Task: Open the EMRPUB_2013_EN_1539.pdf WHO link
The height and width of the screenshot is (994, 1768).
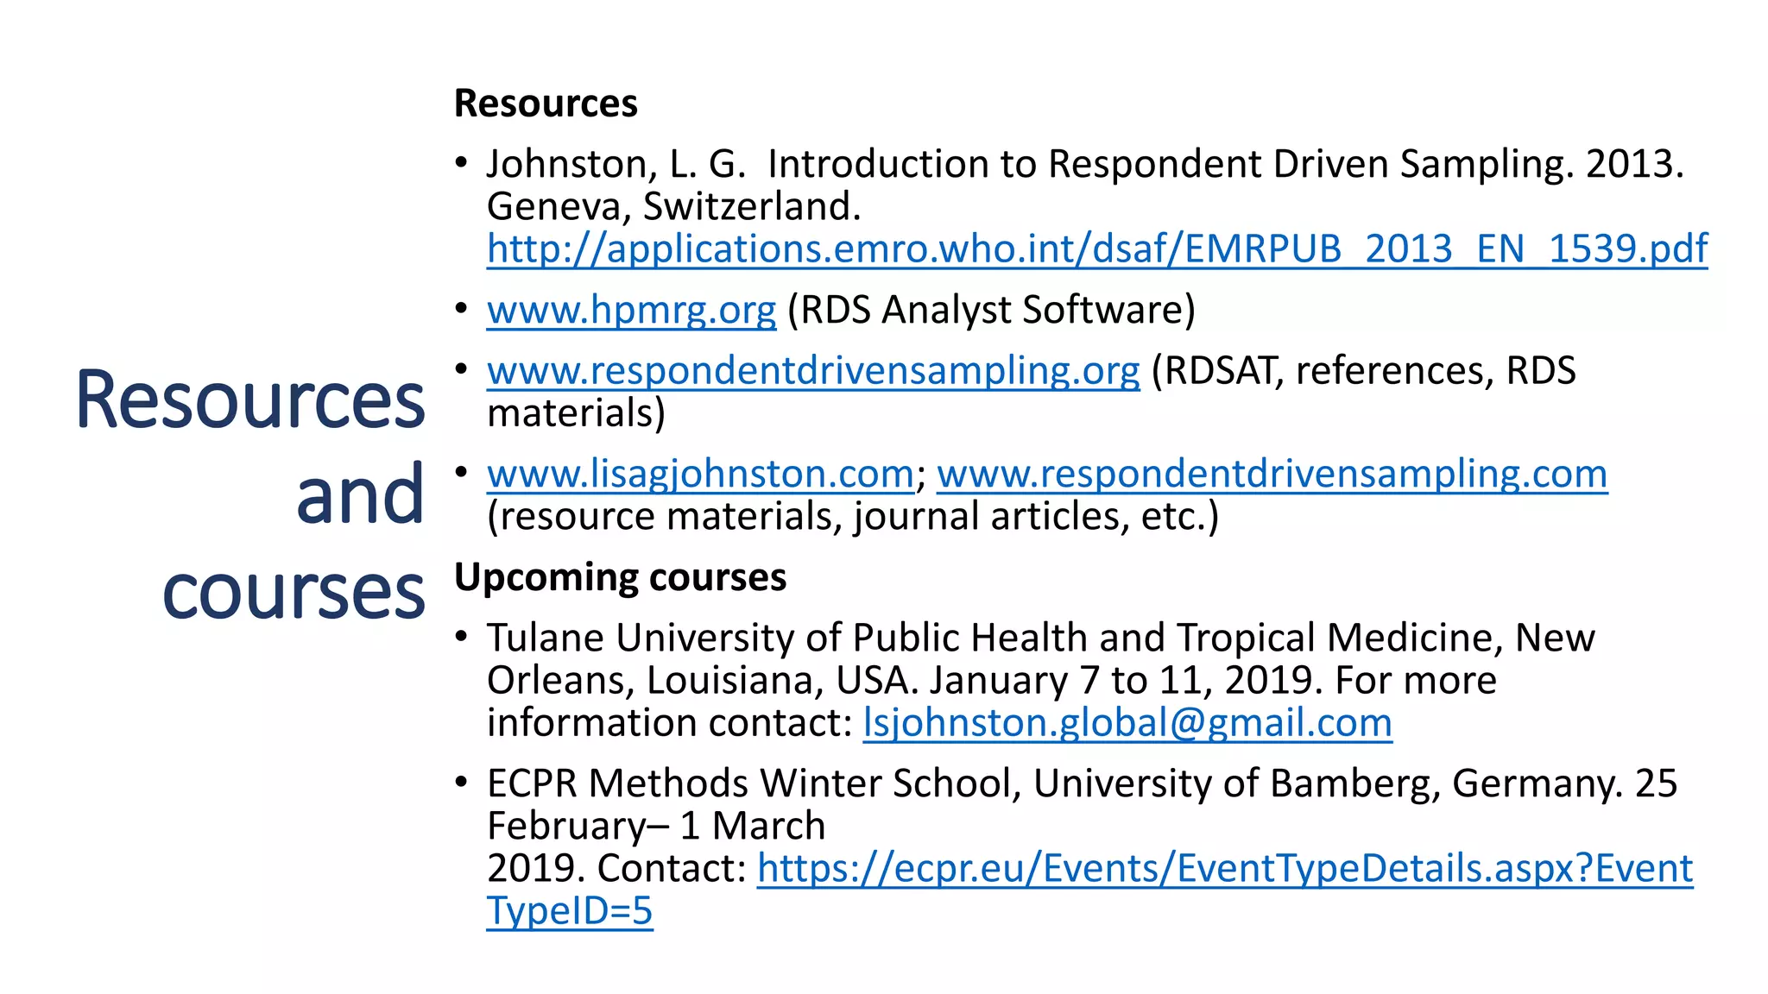Action: [x=1096, y=249]
